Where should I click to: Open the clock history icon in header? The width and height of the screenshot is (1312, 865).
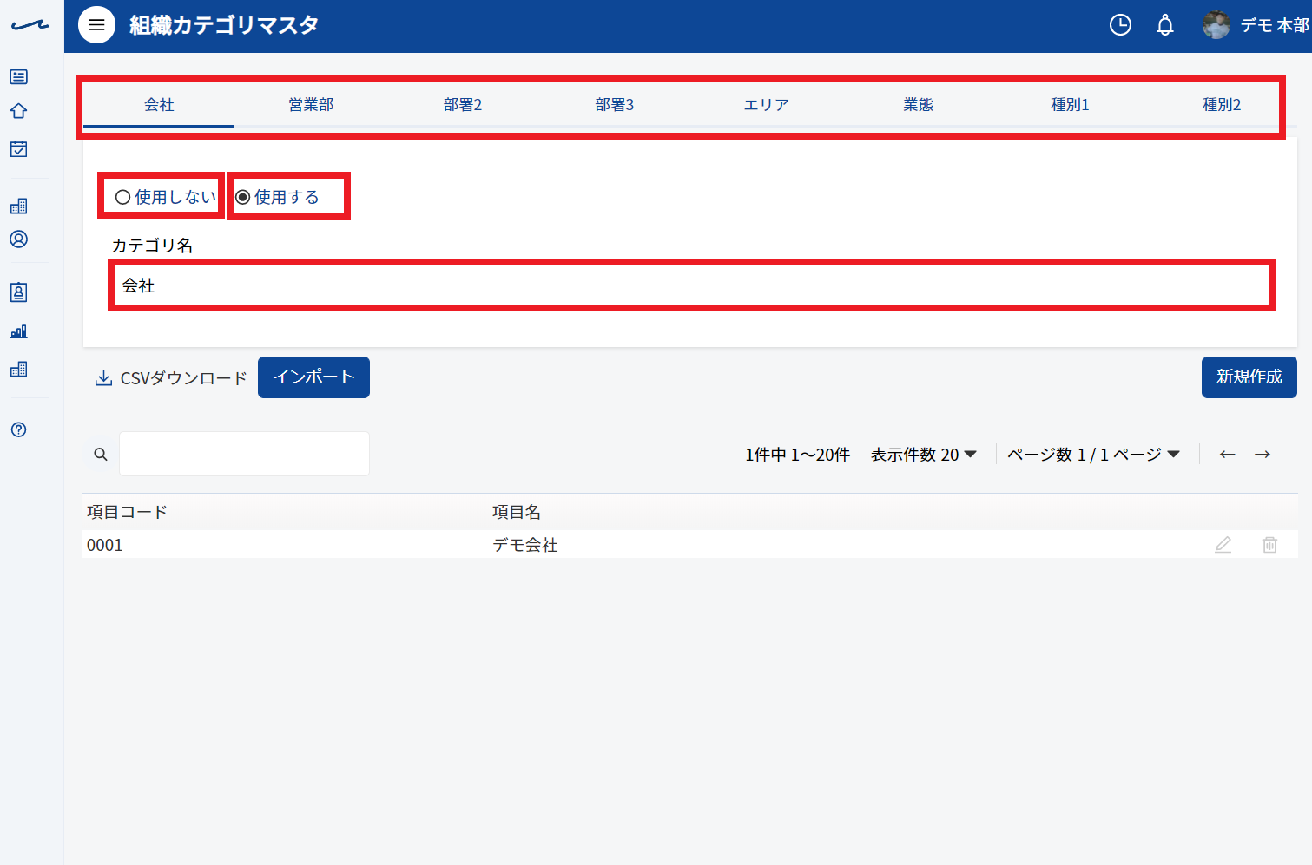(x=1120, y=25)
